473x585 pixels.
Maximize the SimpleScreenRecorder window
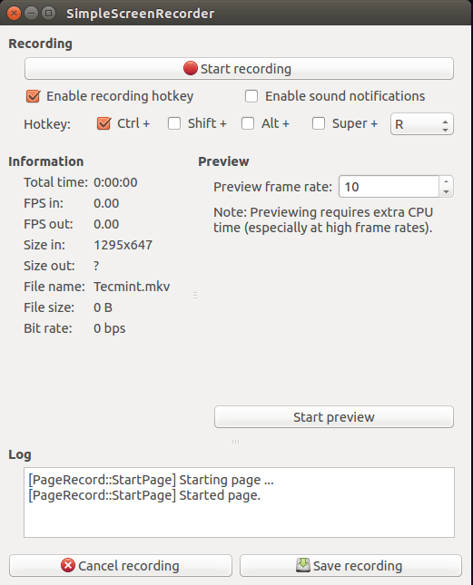point(48,14)
